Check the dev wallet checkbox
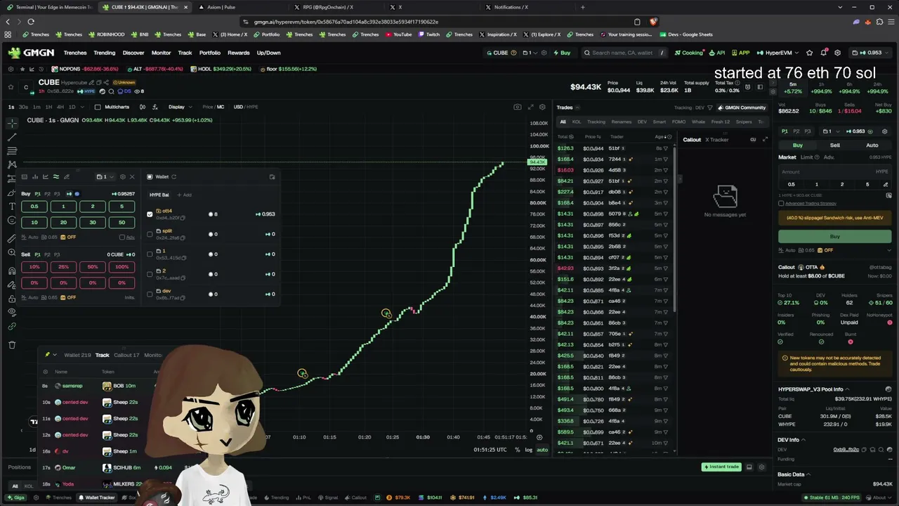 (x=150, y=294)
